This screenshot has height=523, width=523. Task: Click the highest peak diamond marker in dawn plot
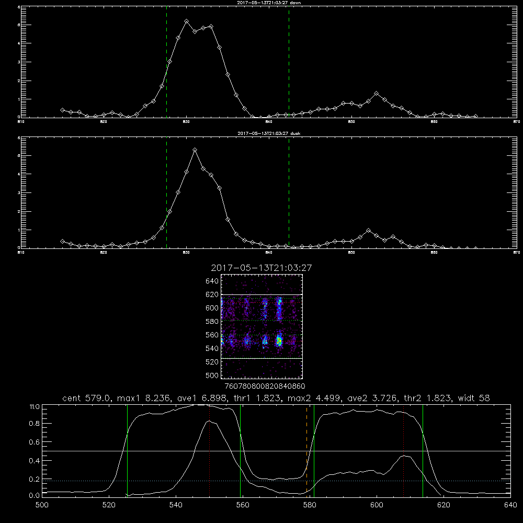coord(187,21)
